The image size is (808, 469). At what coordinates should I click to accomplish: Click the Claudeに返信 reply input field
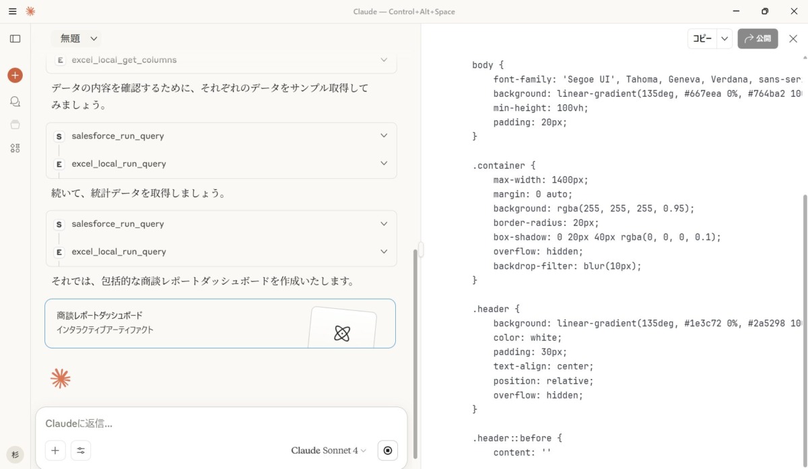[x=222, y=424]
